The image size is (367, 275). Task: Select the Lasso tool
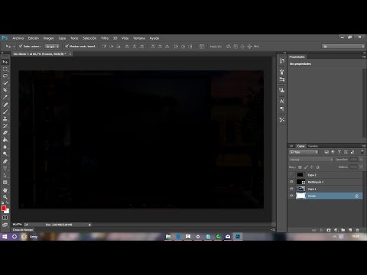coord(5,76)
